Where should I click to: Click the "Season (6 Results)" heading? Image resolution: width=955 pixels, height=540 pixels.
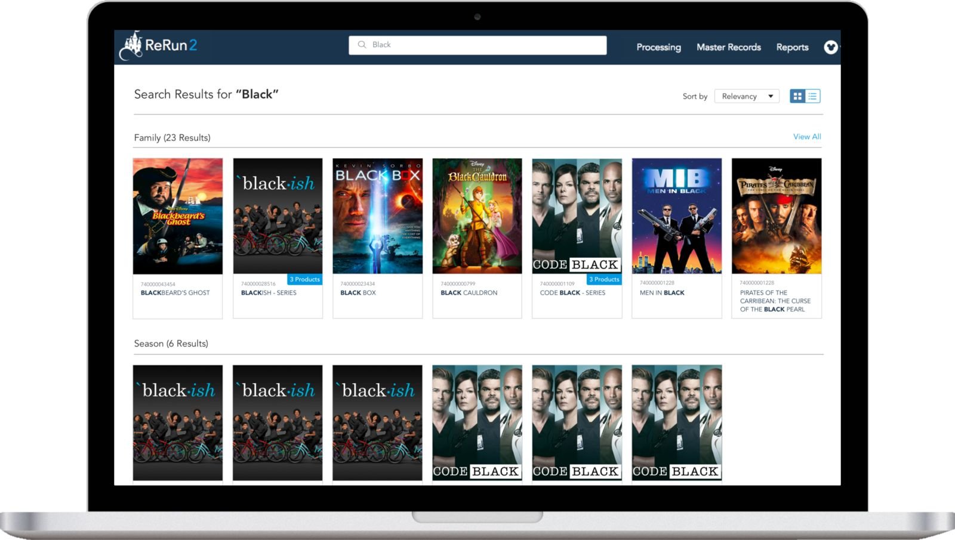point(171,344)
